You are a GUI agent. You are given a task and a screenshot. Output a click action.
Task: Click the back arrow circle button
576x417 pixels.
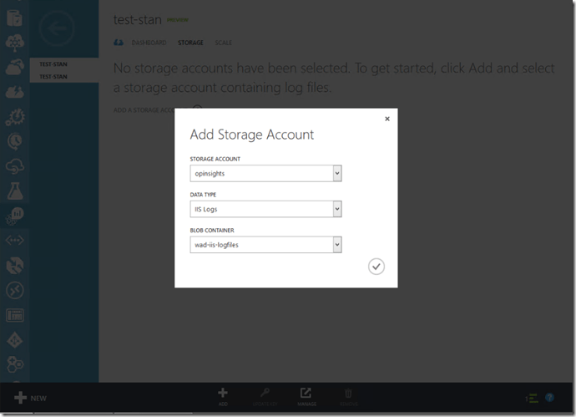57,29
